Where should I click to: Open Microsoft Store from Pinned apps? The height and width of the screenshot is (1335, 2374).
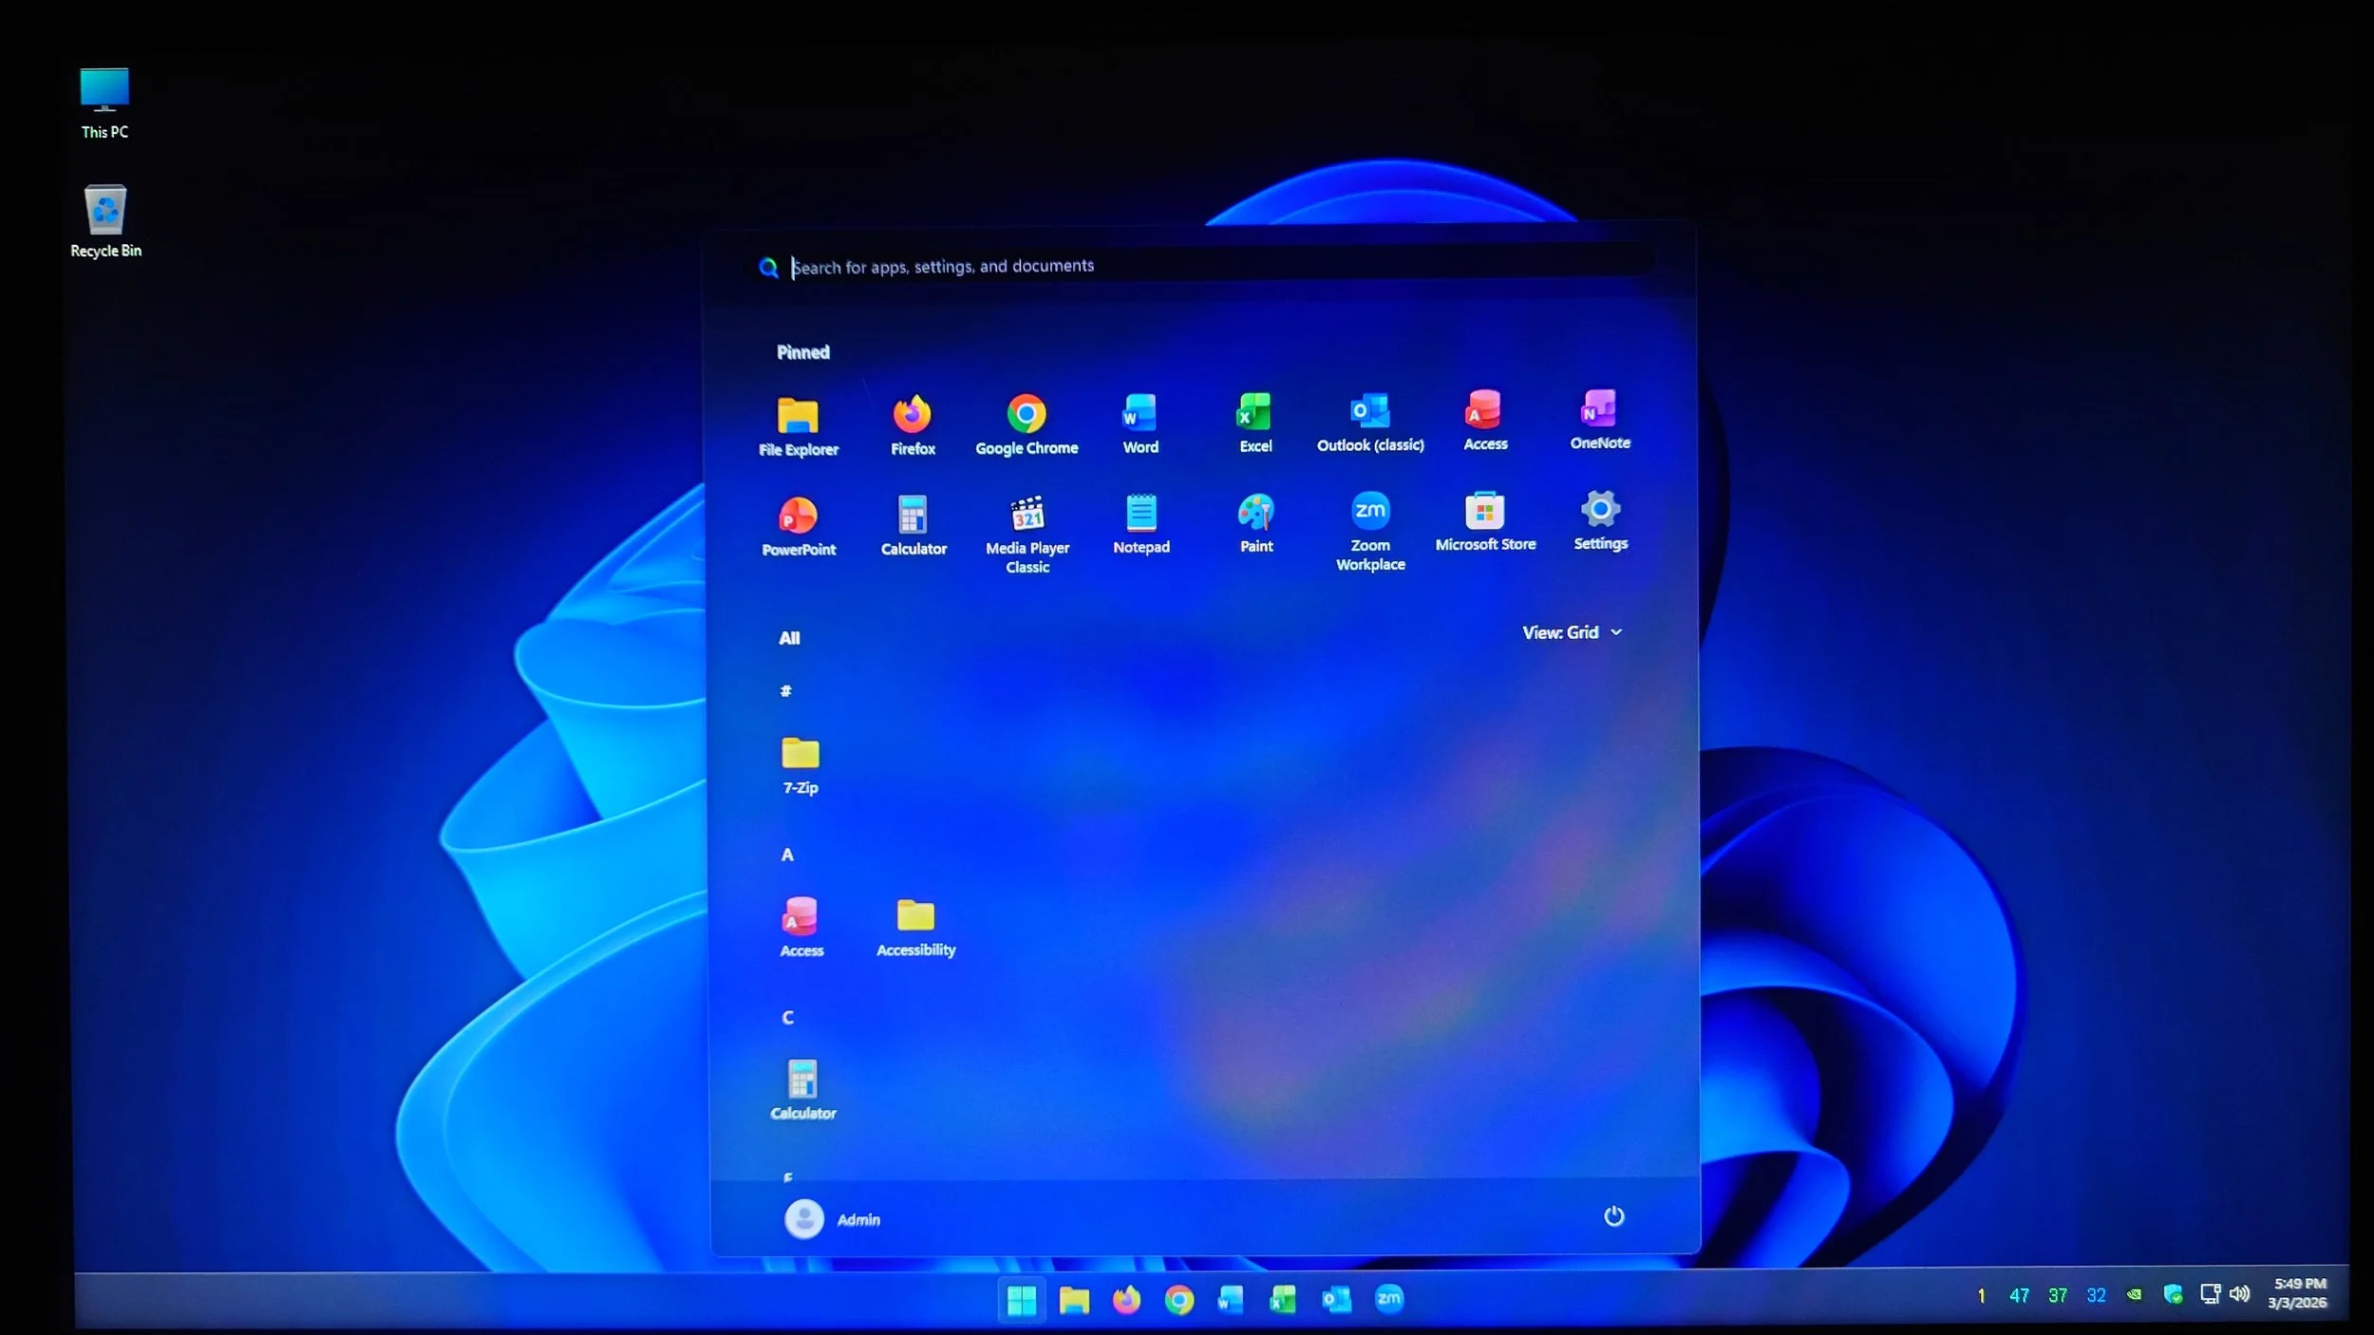pos(1485,521)
